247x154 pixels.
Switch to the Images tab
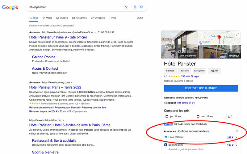click(x=62, y=18)
